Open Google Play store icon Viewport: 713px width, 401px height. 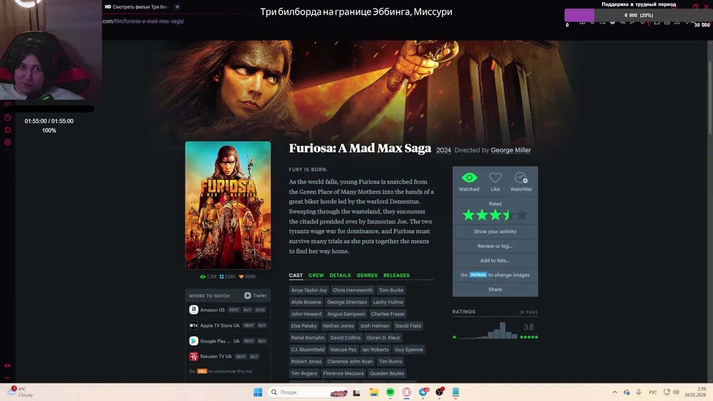pos(193,341)
